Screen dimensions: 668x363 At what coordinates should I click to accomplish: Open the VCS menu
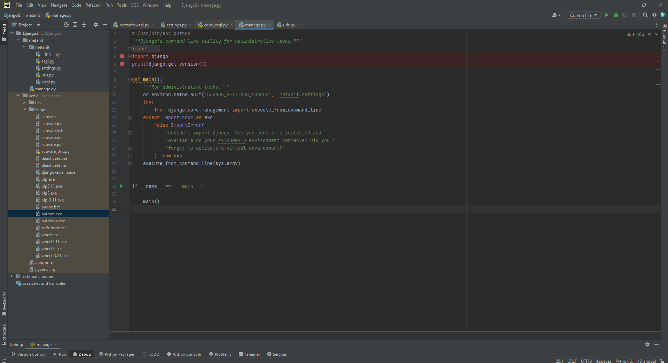(x=135, y=5)
